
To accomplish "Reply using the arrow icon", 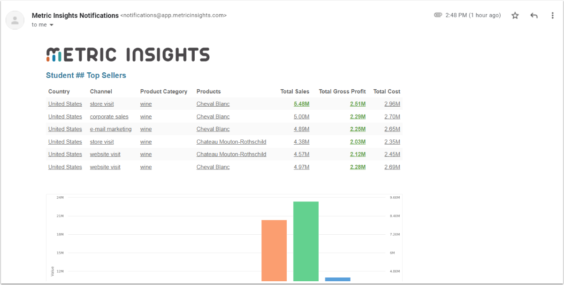I will 534,15.
